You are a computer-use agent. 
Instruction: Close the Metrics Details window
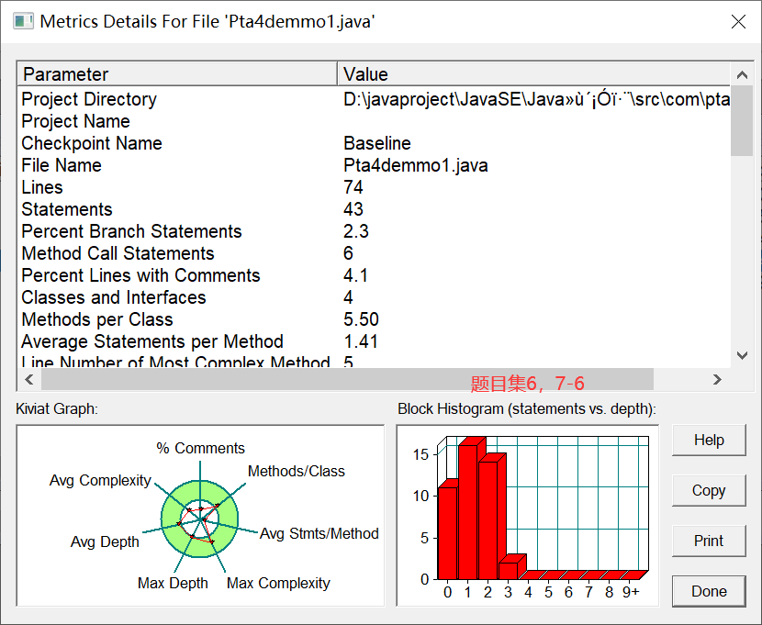tap(738, 22)
